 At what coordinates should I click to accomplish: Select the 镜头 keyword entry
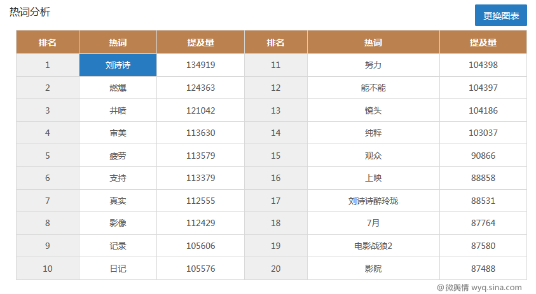(x=373, y=110)
